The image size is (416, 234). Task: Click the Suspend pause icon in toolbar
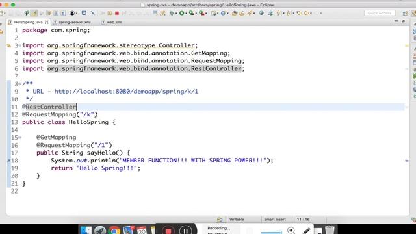[x=110, y=13]
